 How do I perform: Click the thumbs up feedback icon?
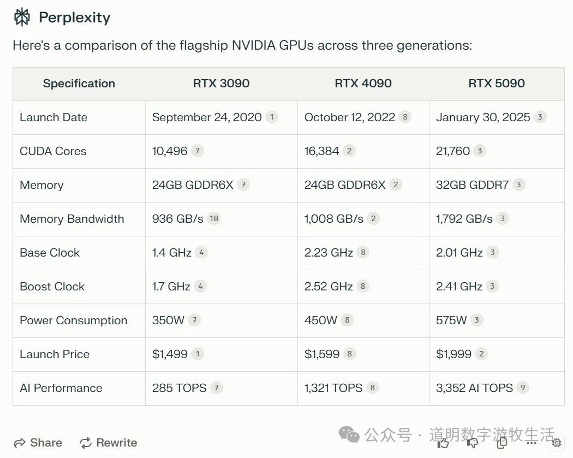click(x=444, y=443)
